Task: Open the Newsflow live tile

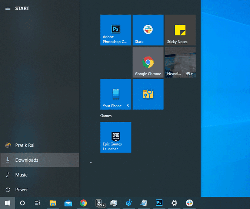Action: click(180, 62)
